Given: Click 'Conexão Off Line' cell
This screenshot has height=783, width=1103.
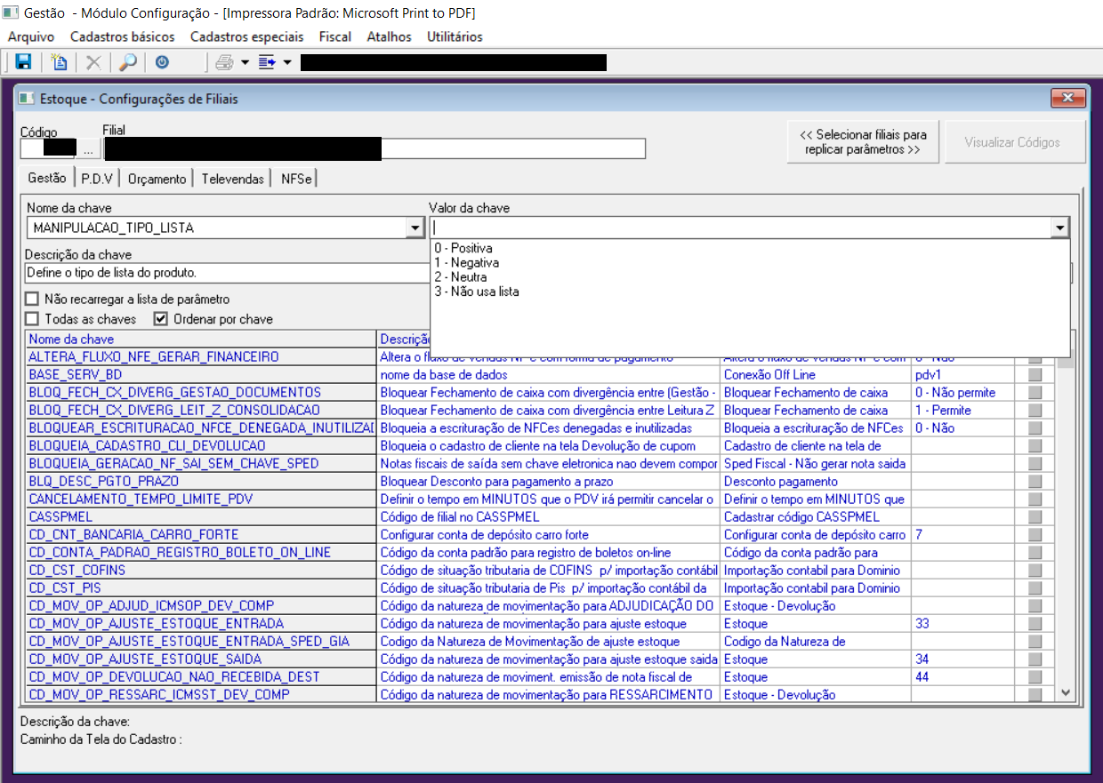Looking at the screenshot, I should pyautogui.click(x=816, y=375).
